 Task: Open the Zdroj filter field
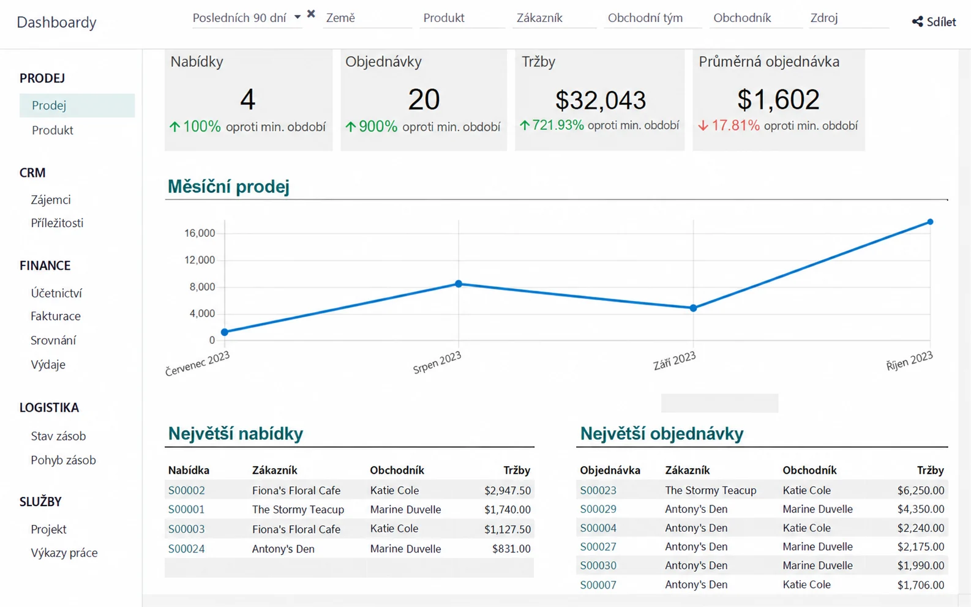pos(849,18)
